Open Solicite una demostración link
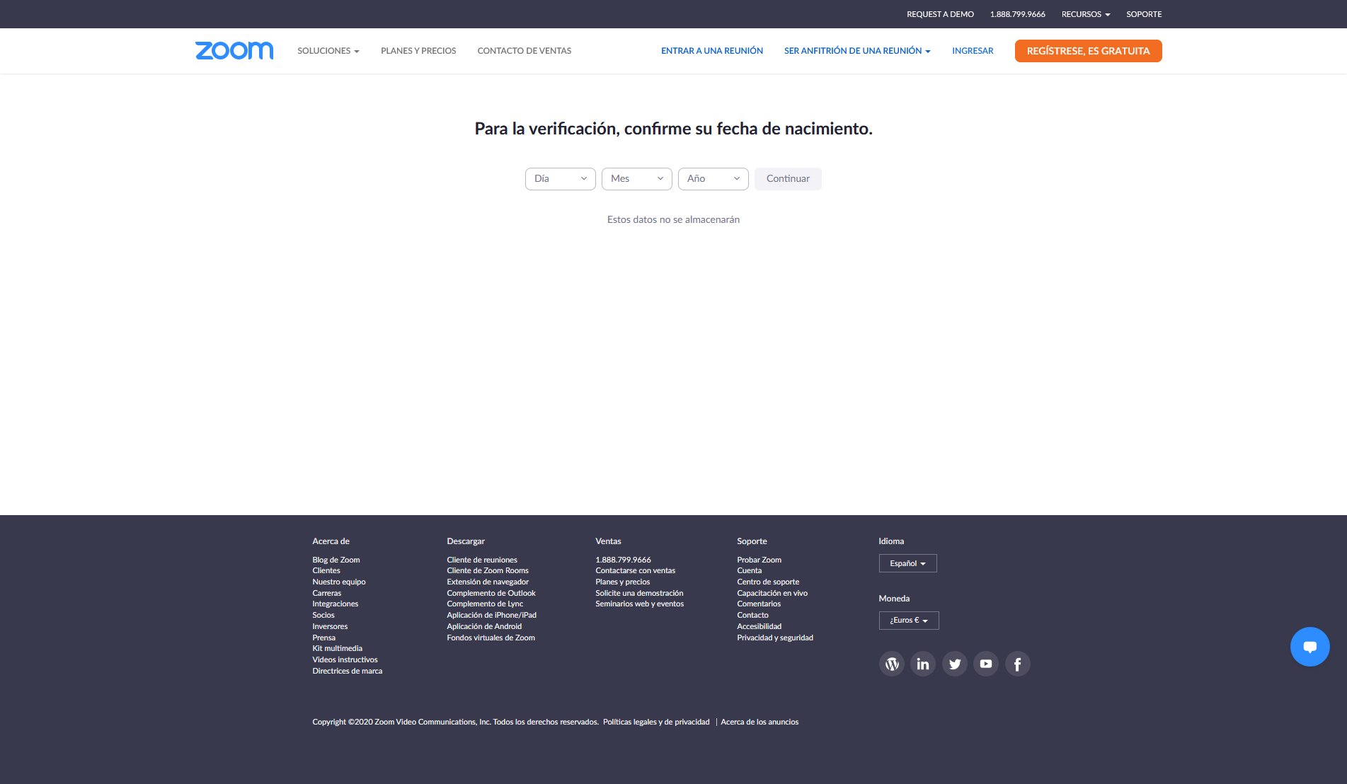This screenshot has width=1347, height=784. [640, 593]
